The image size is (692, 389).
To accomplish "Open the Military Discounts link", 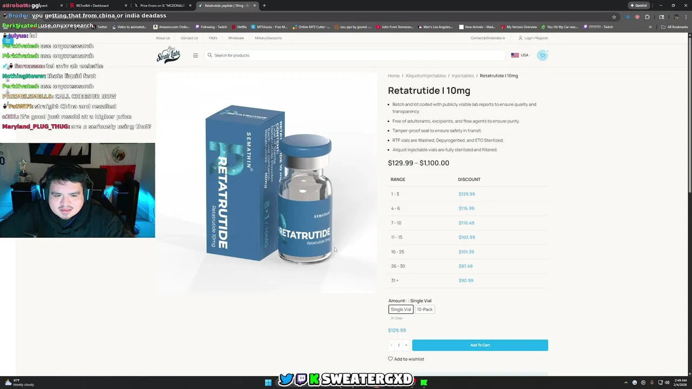I will (268, 38).
